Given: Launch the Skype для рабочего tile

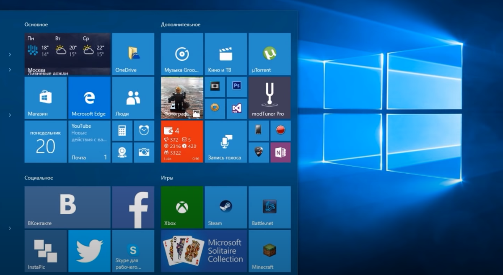Looking at the screenshot, I should pyautogui.click(x=133, y=251).
